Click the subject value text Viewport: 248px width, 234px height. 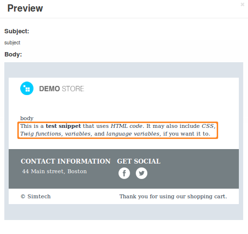pyautogui.click(x=12, y=42)
